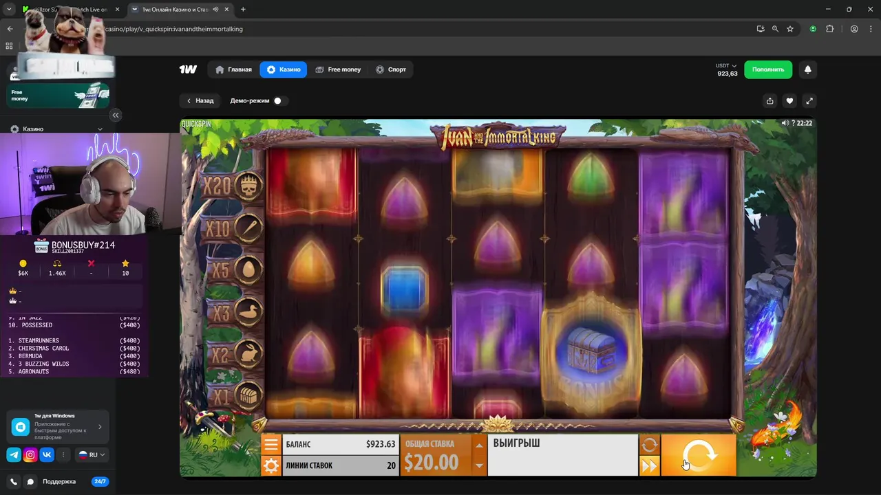Collapse the sidebar with double chevron
The width and height of the screenshot is (881, 495).
click(116, 115)
